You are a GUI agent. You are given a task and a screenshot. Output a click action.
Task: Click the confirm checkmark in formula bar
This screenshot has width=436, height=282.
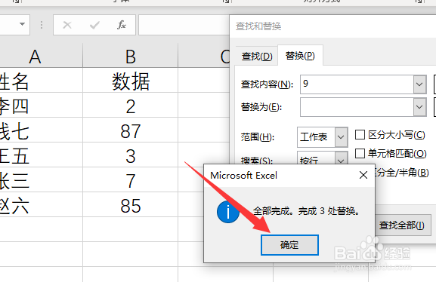pyautogui.click(x=94, y=25)
